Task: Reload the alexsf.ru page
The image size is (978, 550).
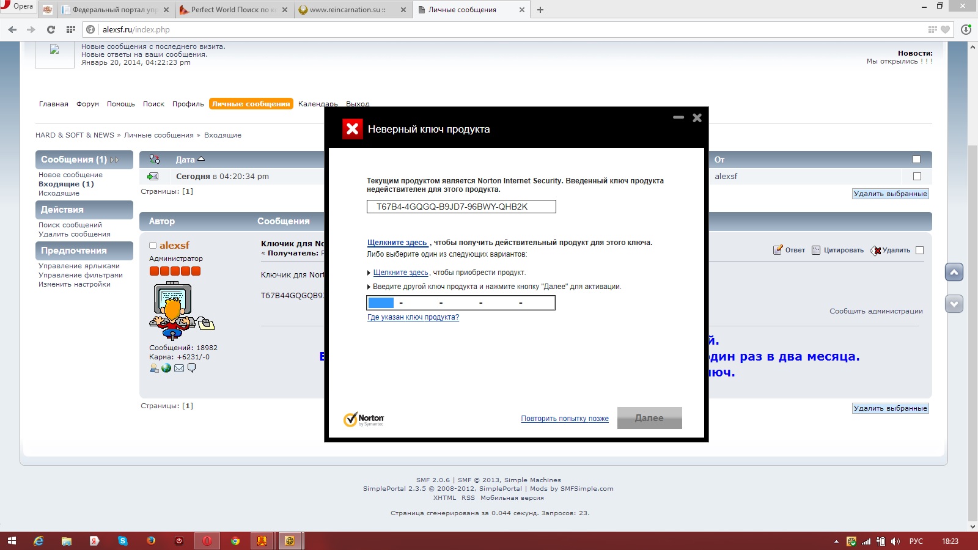Action: 51,29
